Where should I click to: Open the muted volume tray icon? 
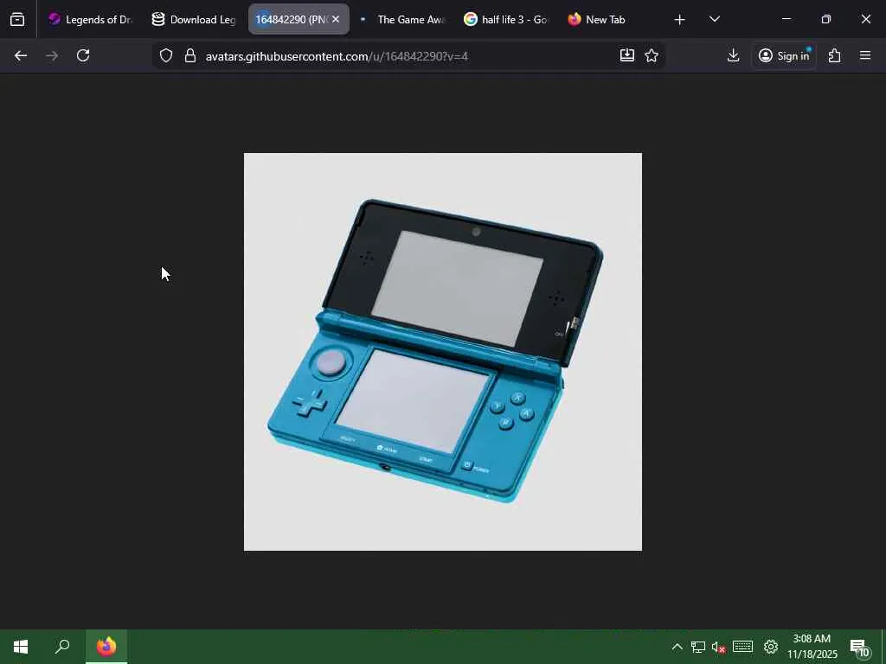pyautogui.click(x=719, y=647)
